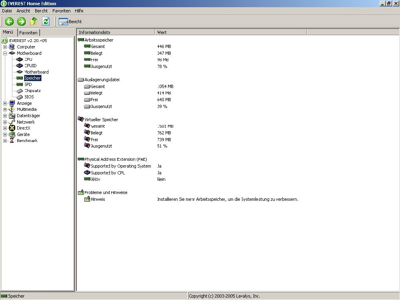
Task: Select the BIOS tree item
Action: [29, 97]
